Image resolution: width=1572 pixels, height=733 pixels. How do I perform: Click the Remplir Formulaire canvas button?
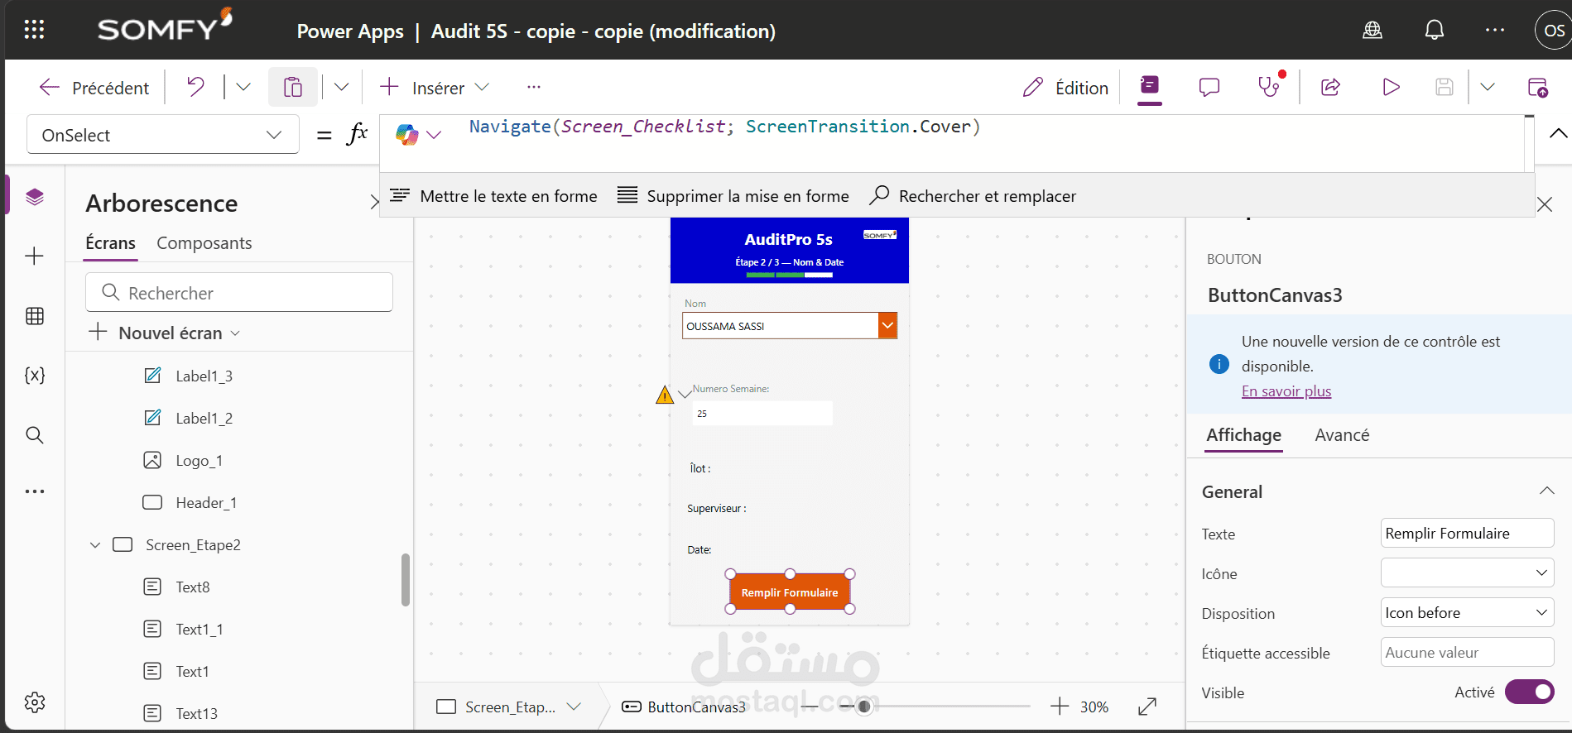pos(790,592)
